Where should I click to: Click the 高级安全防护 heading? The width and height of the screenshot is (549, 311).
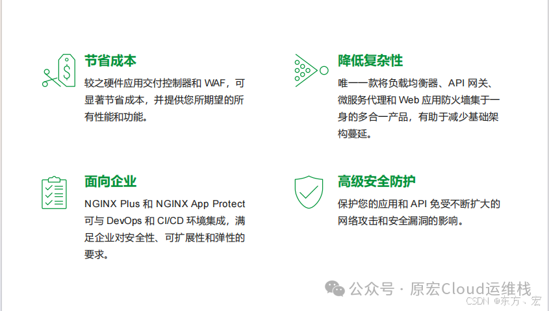click(x=377, y=182)
